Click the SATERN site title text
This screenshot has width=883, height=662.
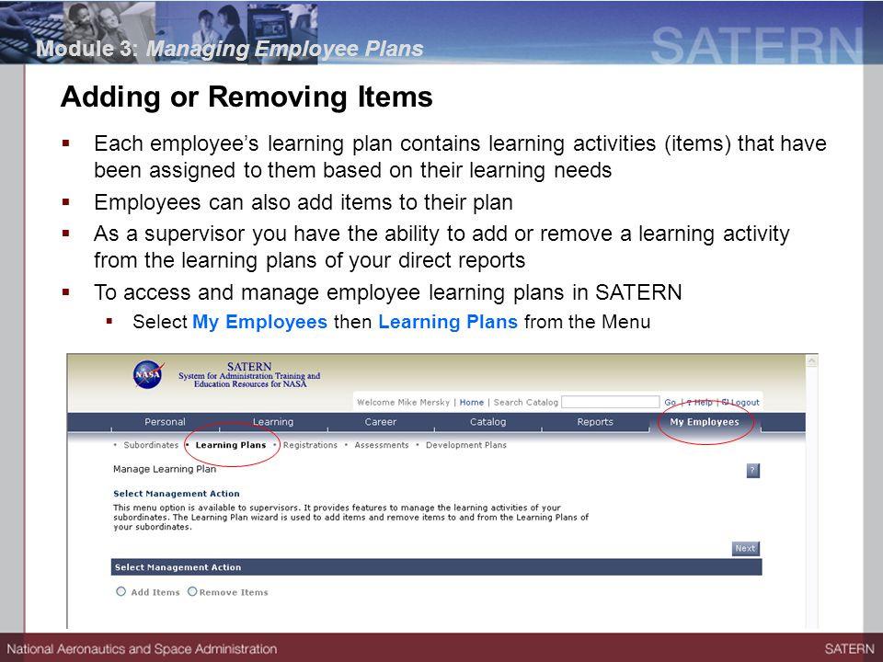pyautogui.click(x=249, y=375)
